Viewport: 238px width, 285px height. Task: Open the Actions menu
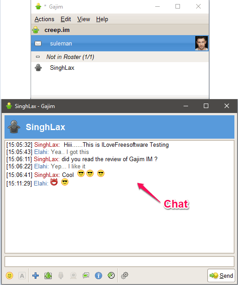(x=45, y=19)
